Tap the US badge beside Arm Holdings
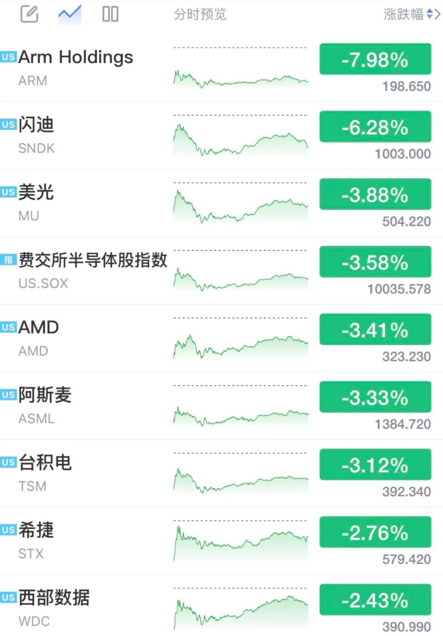The image size is (443, 636). [8, 57]
